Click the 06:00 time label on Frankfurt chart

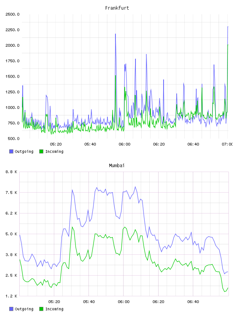pyautogui.click(x=124, y=144)
